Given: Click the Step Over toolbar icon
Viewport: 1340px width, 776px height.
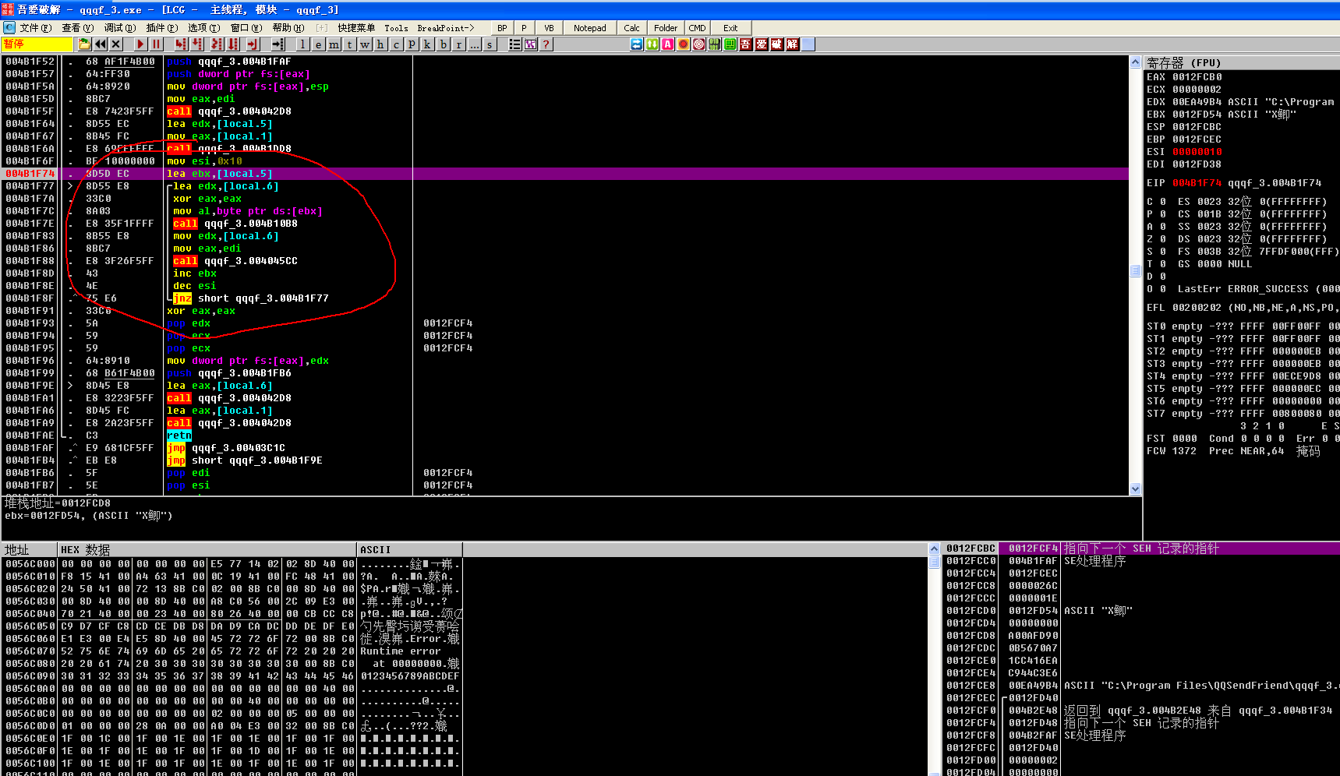Looking at the screenshot, I should pos(197,44).
